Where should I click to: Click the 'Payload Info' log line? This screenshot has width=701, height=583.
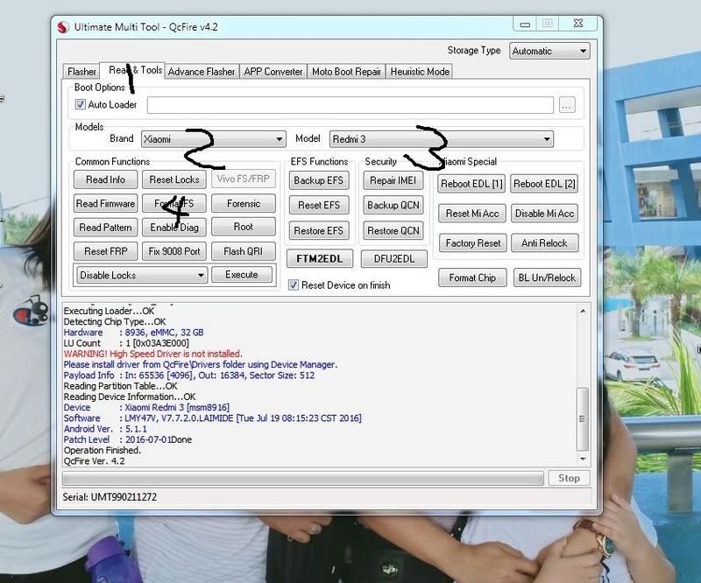pyautogui.click(x=189, y=376)
